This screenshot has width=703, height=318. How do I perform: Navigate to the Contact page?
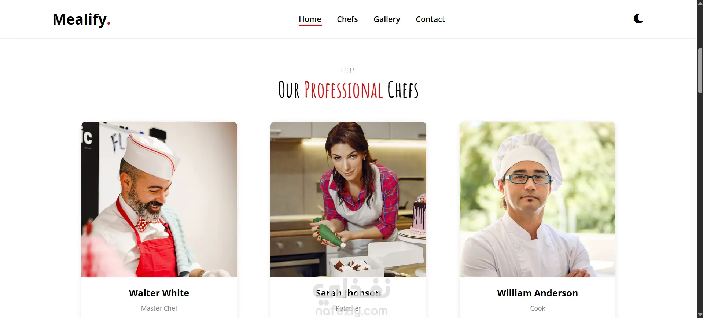(430, 19)
